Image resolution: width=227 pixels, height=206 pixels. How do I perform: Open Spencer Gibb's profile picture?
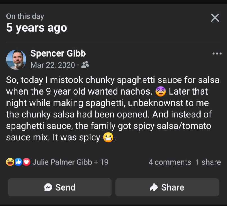16,60
